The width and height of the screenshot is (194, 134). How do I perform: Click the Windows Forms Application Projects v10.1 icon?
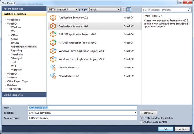point(53,51)
